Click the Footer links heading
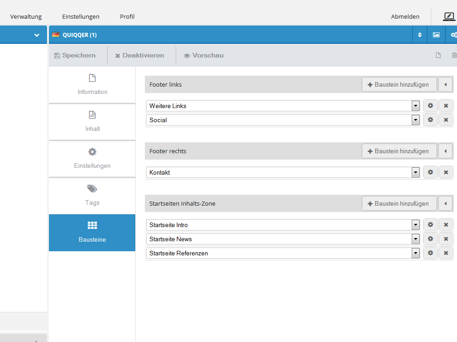 click(x=165, y=85)
